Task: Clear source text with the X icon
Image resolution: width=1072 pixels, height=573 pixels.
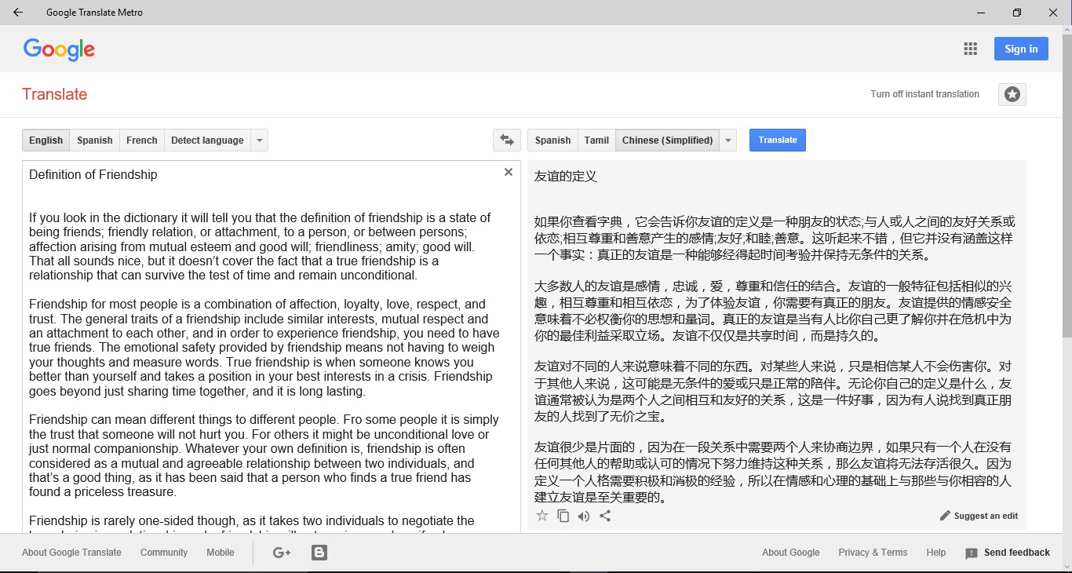Action: 509,172
